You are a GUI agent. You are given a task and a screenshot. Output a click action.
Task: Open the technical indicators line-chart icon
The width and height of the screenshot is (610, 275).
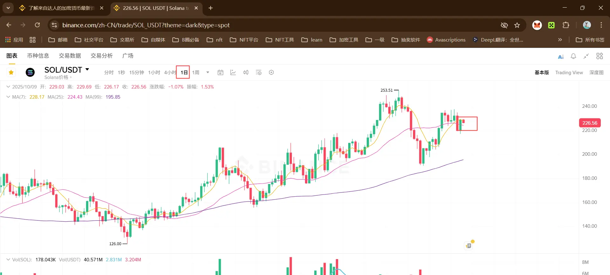pyautogui.click(x=233, y=73)
